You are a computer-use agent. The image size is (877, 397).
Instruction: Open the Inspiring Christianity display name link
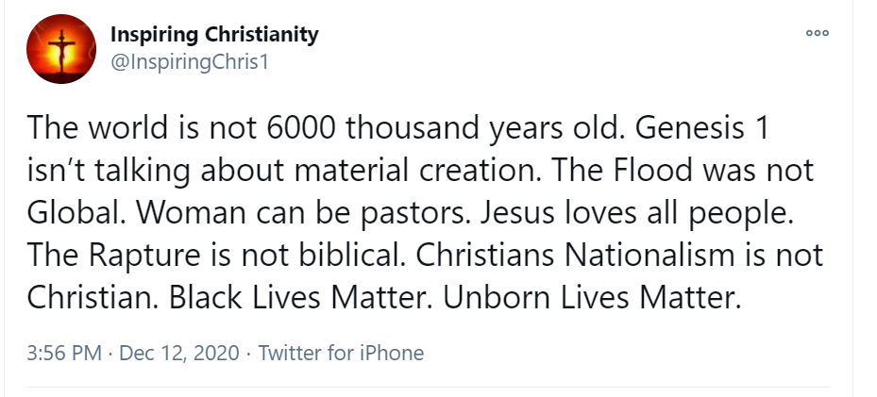click(x=214, y=35)
